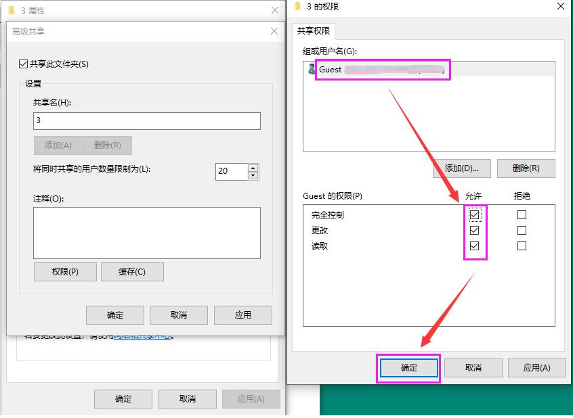This screenshot has width=573, height=418.
Task: Click the Guest user icon in the list
Action: pos(313,68)
